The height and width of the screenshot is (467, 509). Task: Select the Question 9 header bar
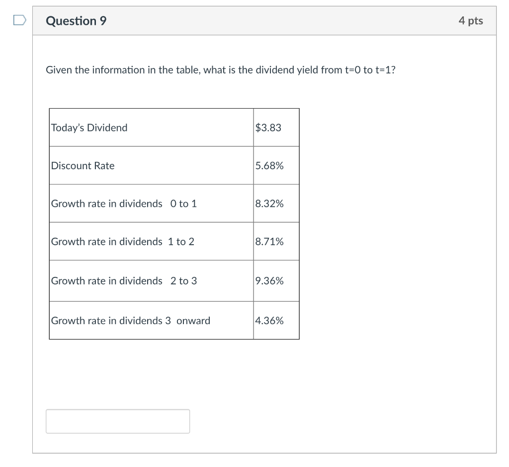tap(263, 20)
